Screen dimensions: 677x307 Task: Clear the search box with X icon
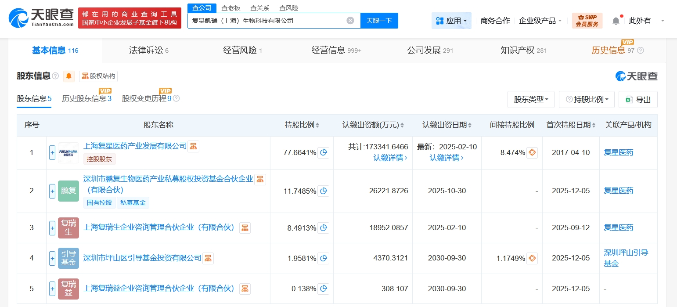pyautogui.click(x=350, y=21)
